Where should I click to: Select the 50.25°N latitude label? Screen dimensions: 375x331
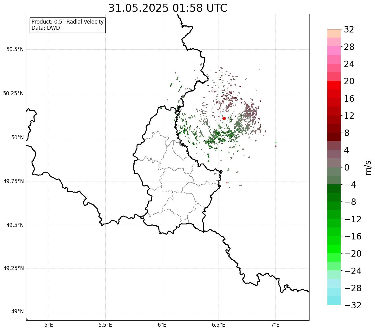[x=13, y=93]
